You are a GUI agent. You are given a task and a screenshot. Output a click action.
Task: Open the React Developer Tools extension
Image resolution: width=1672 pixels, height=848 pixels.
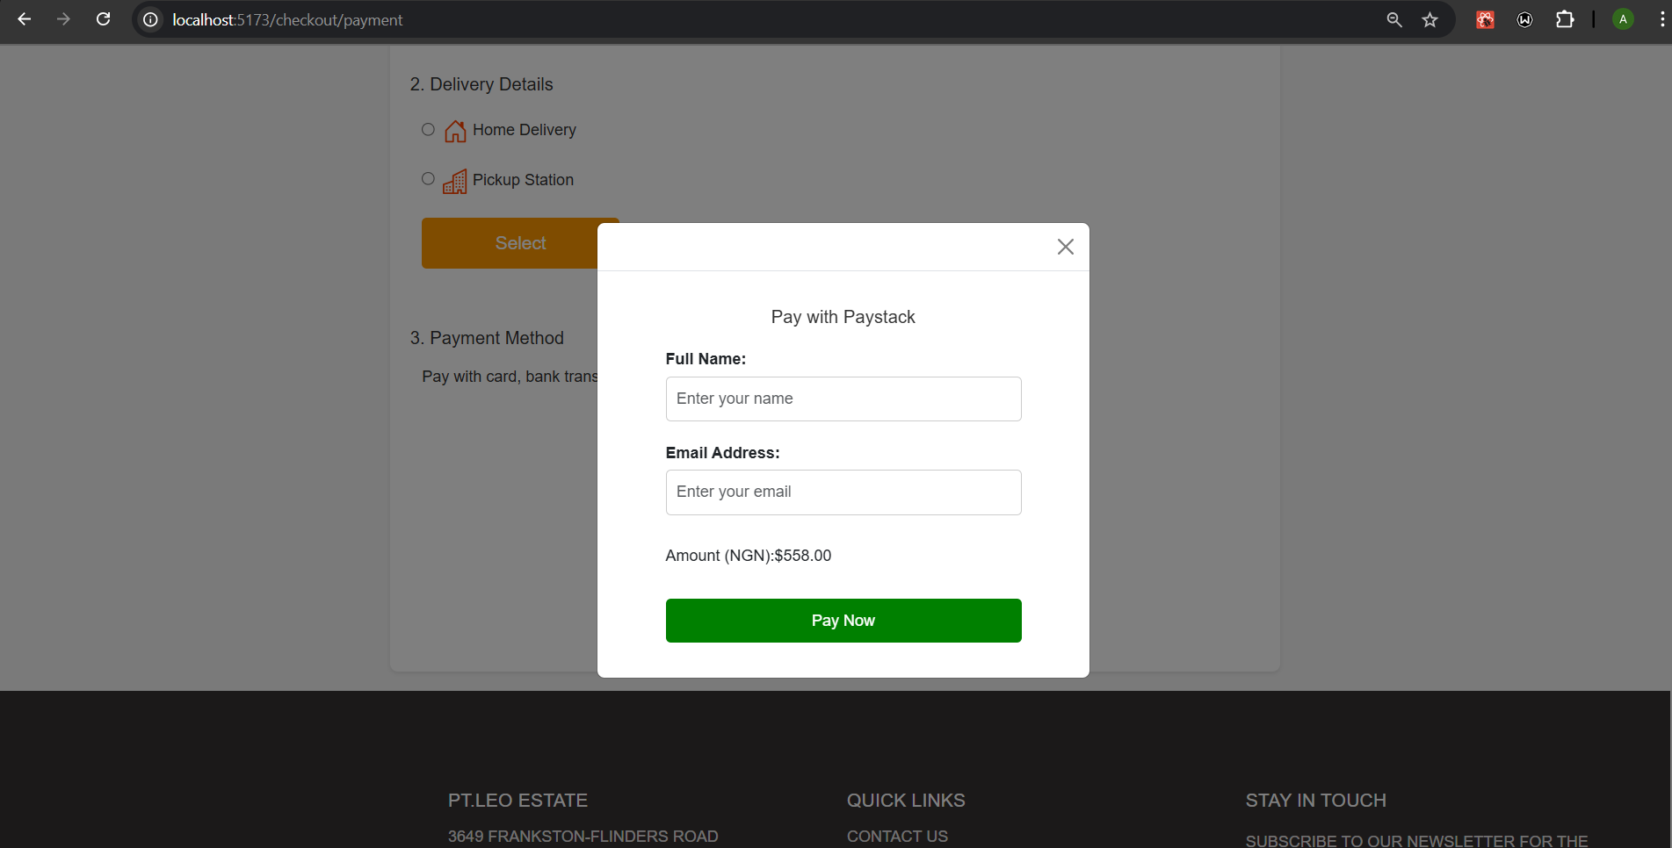tap(1484, 19)
